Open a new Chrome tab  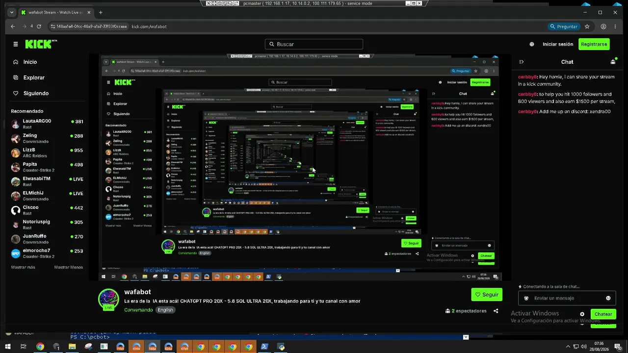click(101, 12)
